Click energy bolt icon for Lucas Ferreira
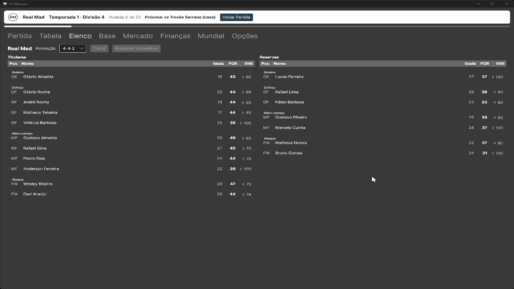The image size is (514, 289). (x=493, y=77)
